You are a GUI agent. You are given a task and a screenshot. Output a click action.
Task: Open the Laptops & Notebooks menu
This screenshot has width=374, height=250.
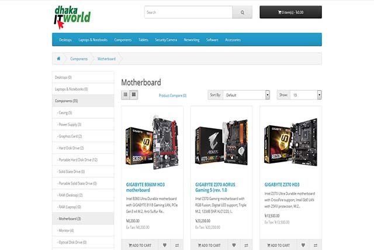[x=93, y=40]
